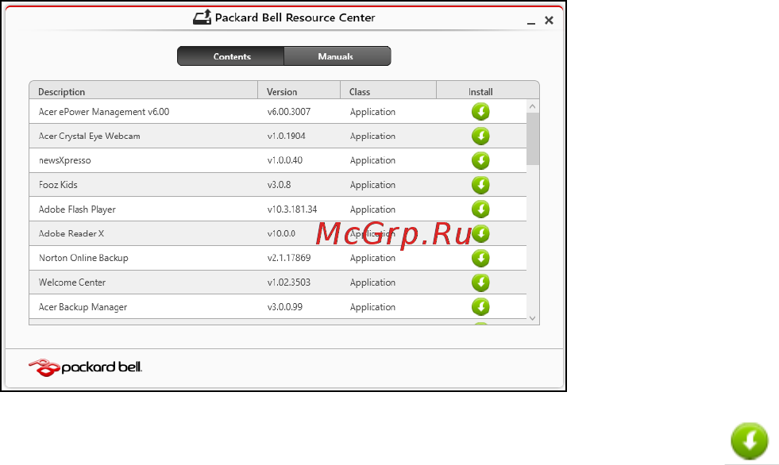Screen dimensions: 779x465
Task: Click install icon for Adobe Reader X
Action: click(x=480, y=233)
